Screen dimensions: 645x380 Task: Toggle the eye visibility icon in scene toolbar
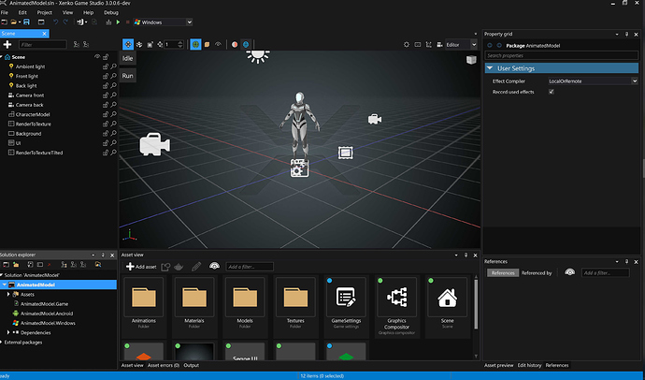[x=218, y=45]
